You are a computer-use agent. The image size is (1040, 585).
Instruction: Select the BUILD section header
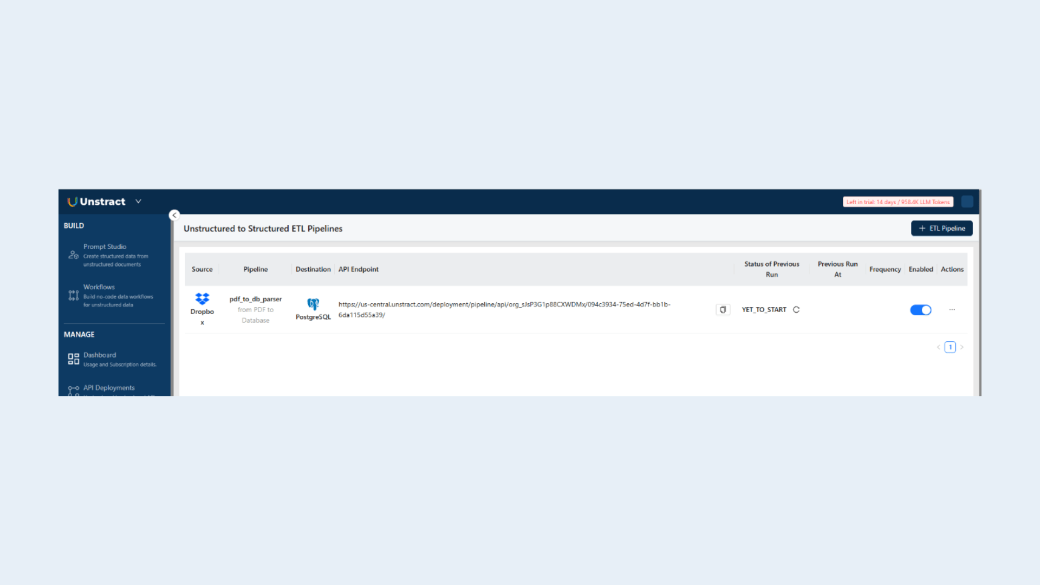[x=74, y=226]
